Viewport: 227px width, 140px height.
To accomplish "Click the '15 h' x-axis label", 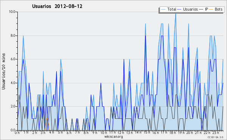I will pyautogui.click(x=147, y=132).
